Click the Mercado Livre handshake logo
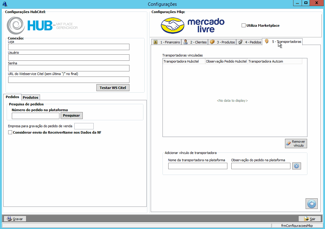Viewport: 325px width, 229px height. (173, 26)
